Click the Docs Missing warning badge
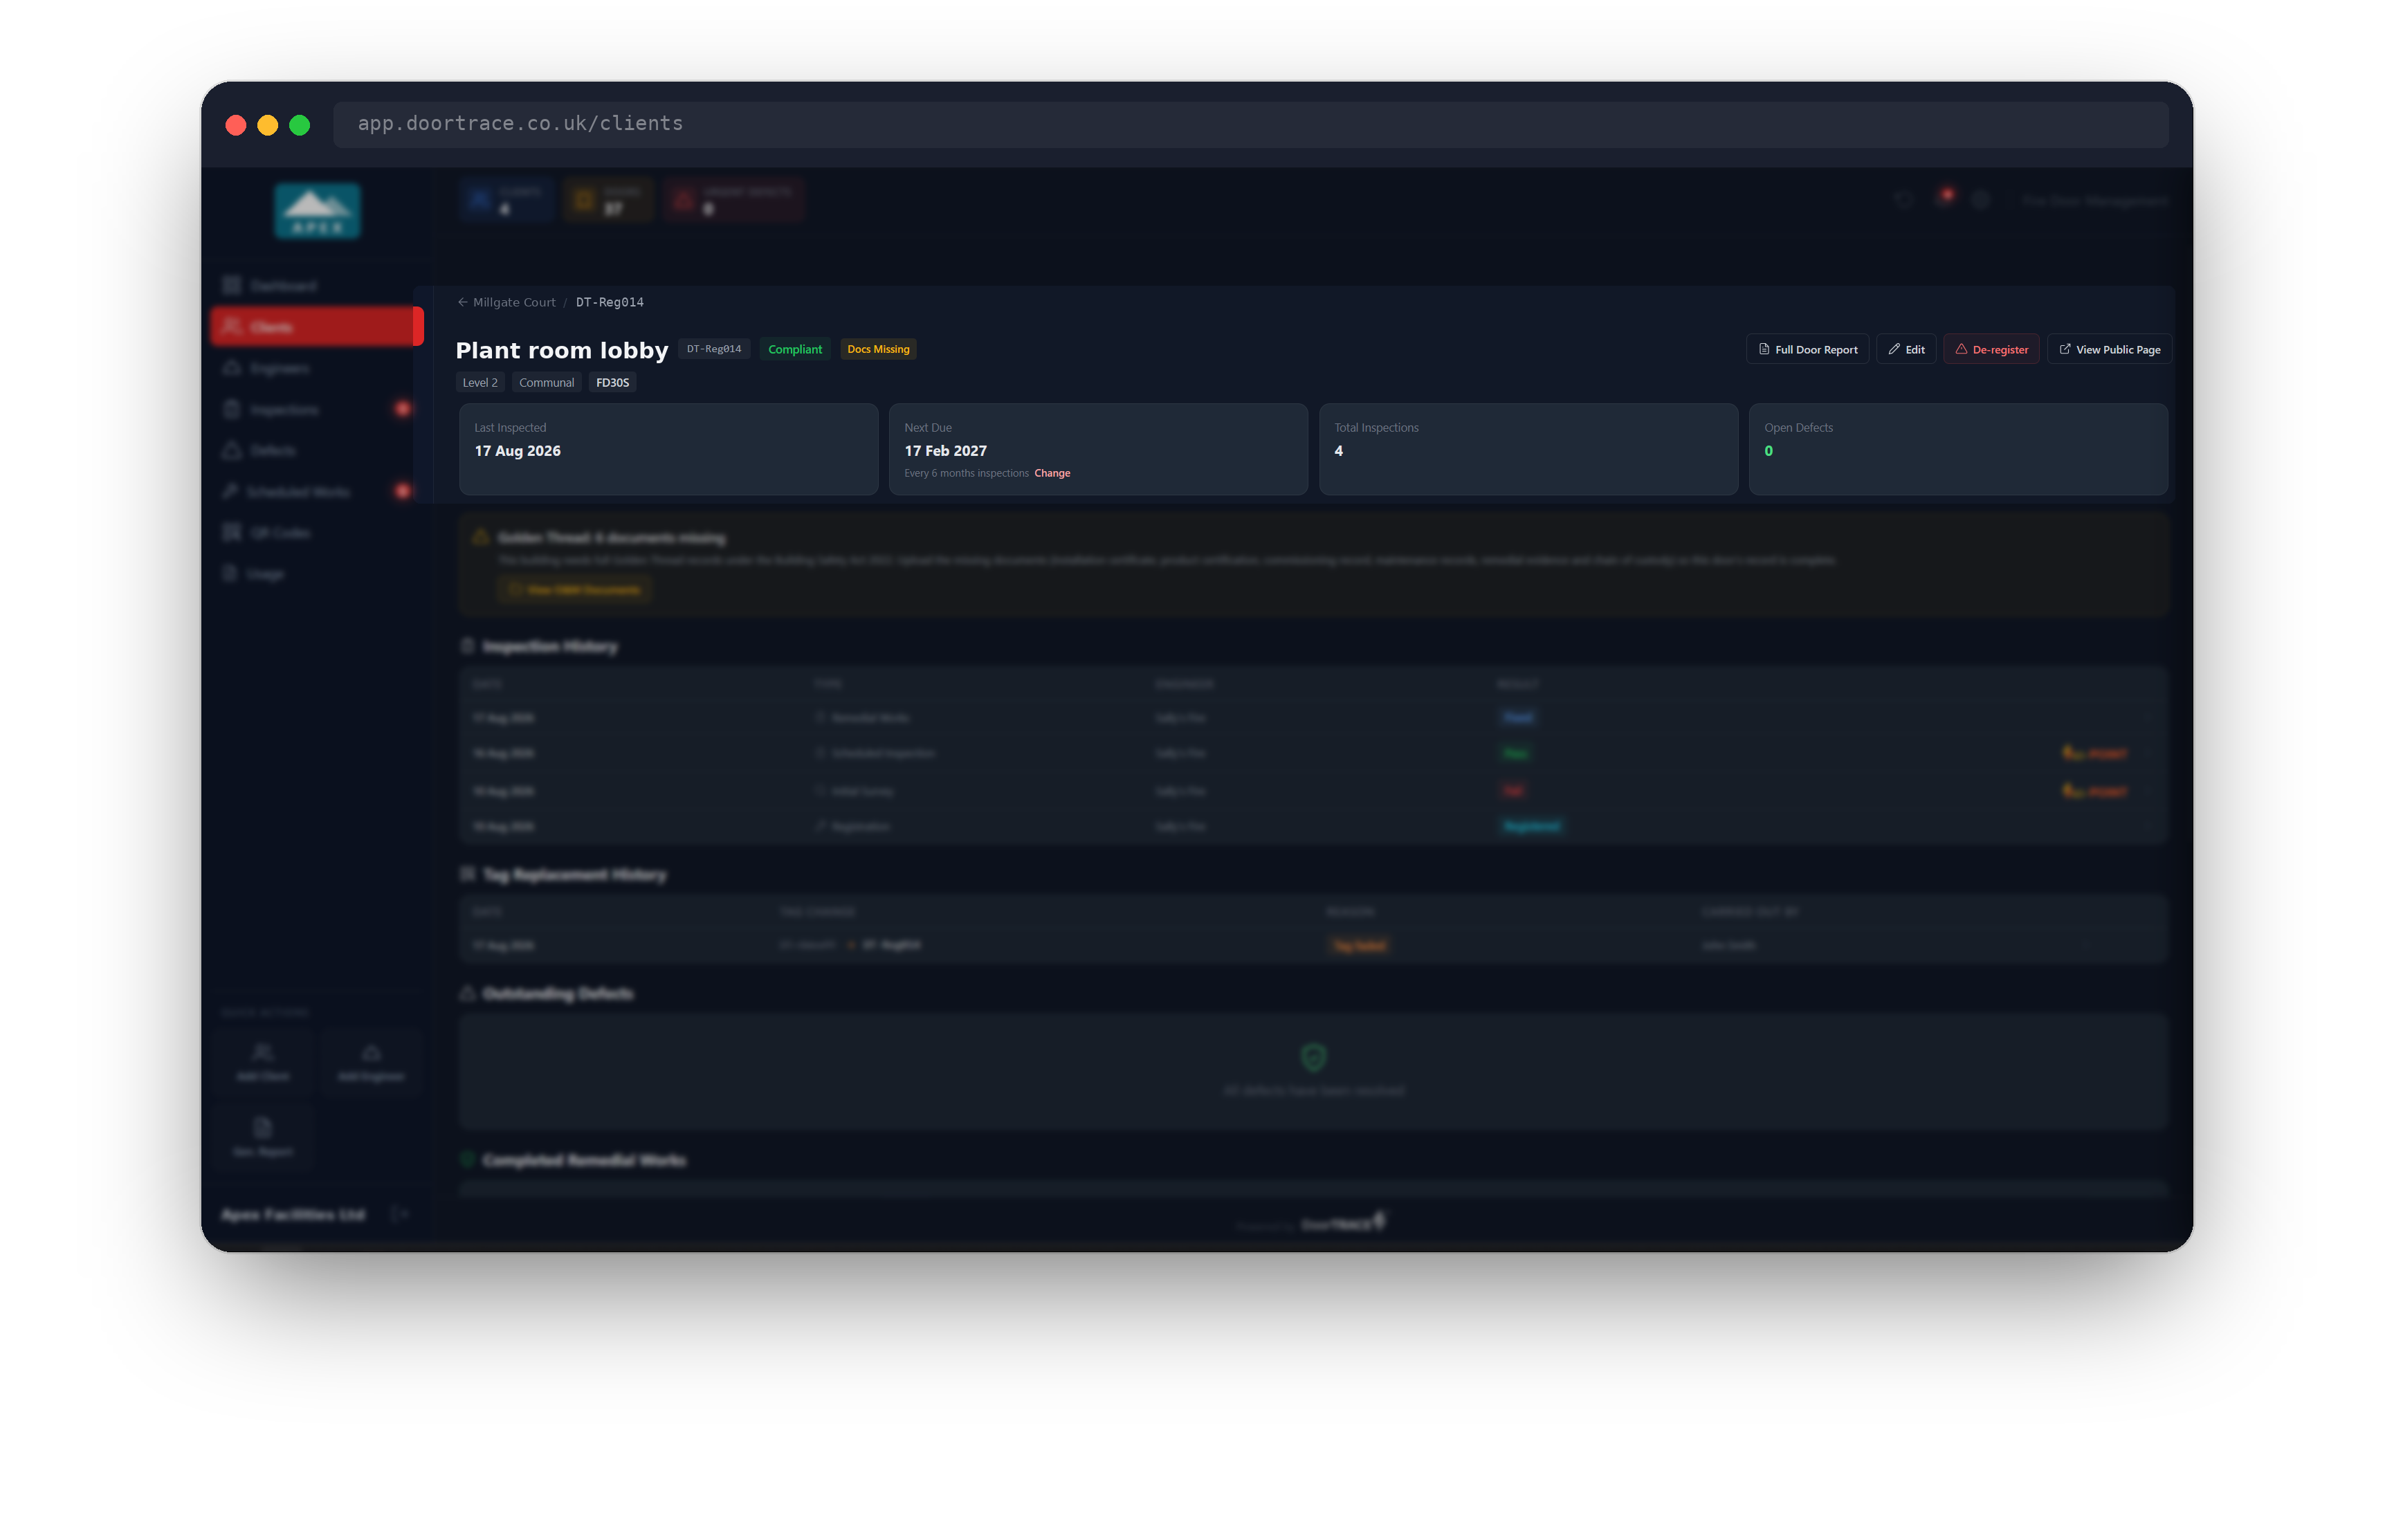This screenshot has height=1540, width=2394. pos(878,349)
